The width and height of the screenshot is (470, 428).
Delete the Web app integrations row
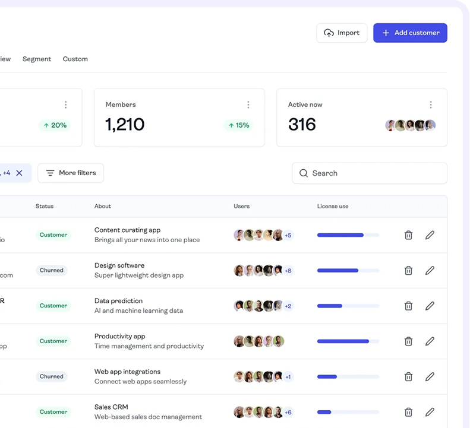[x=408, y=376]
